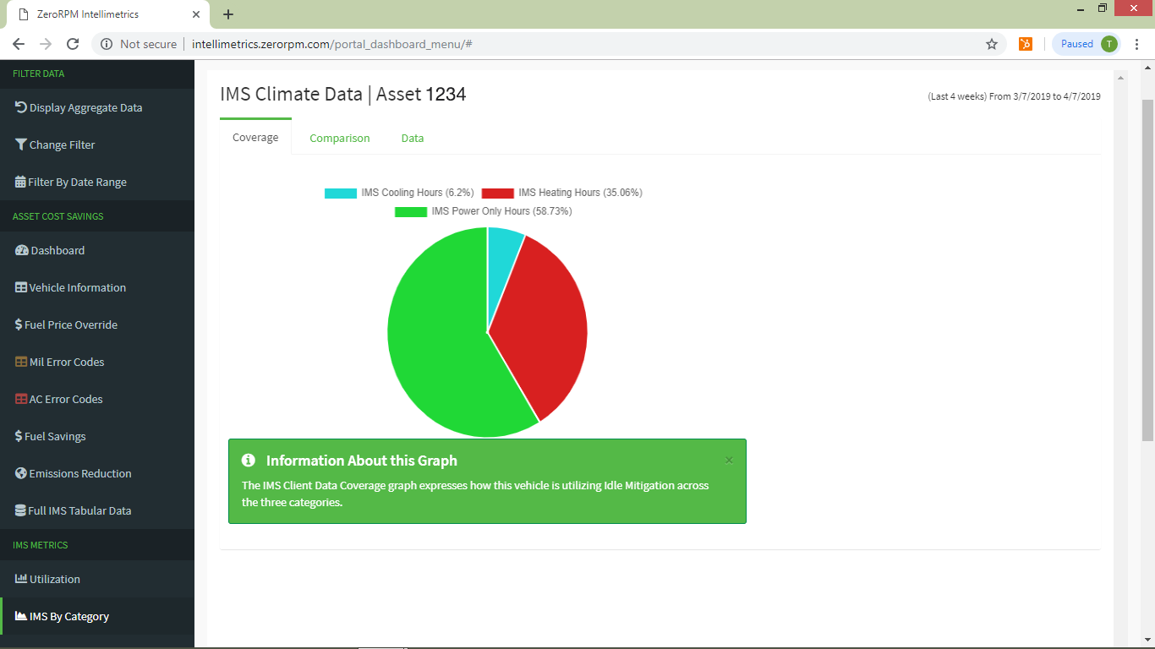Image resolution: width=1155 pixels, height=649 pixels.
Task: Click the area chart icon for IMS By Category
Action: point(21,616)
